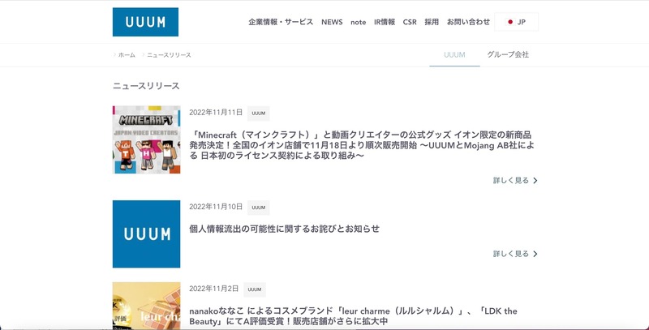Open the note link in navigation
The height and width of the screenshot is (330, 649).
coord(358,22)
